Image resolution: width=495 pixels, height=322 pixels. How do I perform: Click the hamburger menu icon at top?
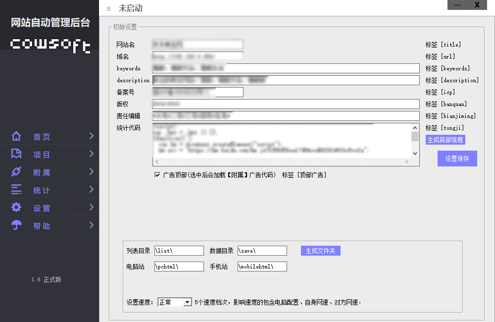coord(109,8)
